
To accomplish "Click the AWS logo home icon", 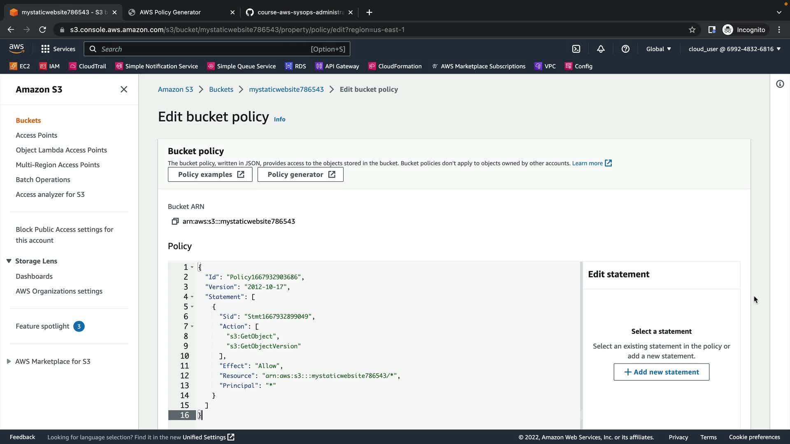I will pyautogui.click(x=16, y=49).
